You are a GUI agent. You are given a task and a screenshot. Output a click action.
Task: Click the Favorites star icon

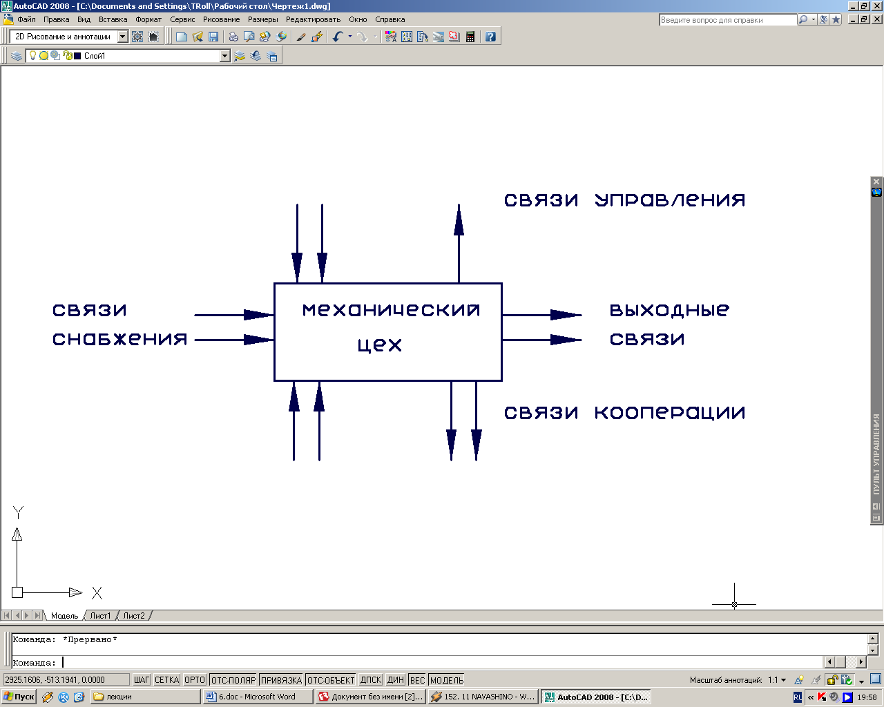(836, 20)
